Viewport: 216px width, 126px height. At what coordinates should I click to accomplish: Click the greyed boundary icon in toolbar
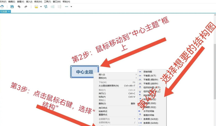pos(52,6)
